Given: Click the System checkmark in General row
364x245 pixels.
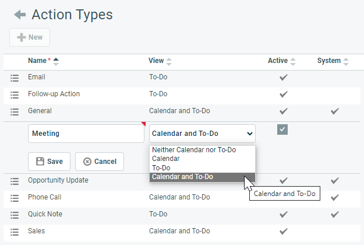Looking at the screenshot, I should pyautogui.click(x=334, y=111).
